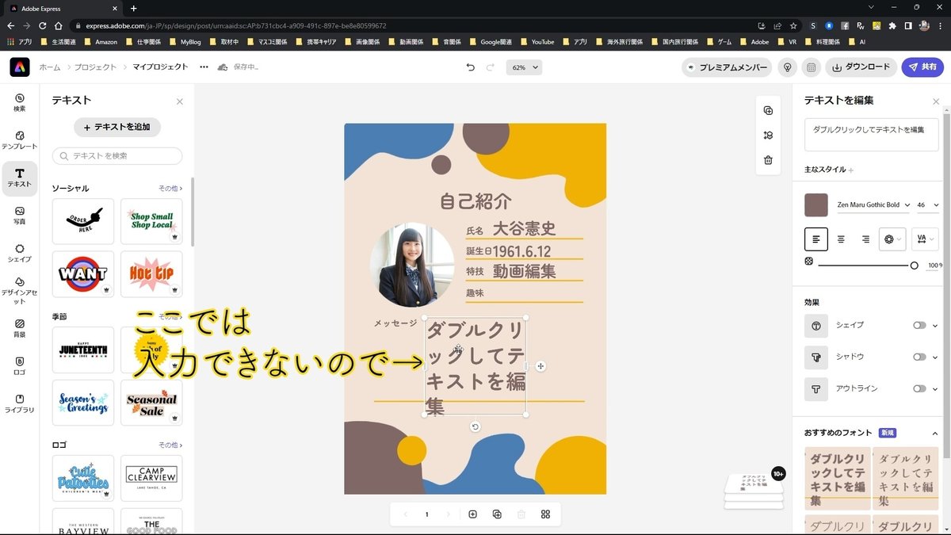Viewport: 951px width, 535px height.
Task: Click the edit text box in right panel
Action: pos(872,135)
